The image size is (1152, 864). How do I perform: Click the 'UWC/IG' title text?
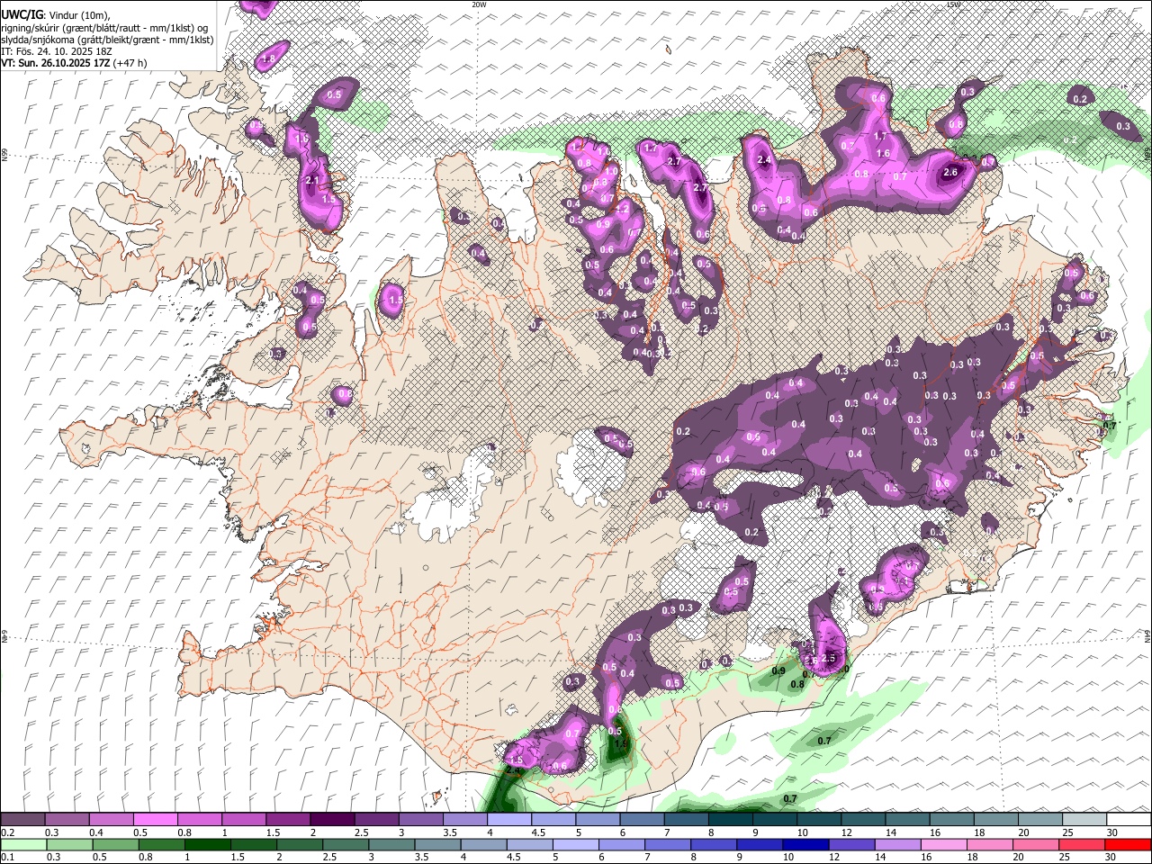click(x=22, y=15)
